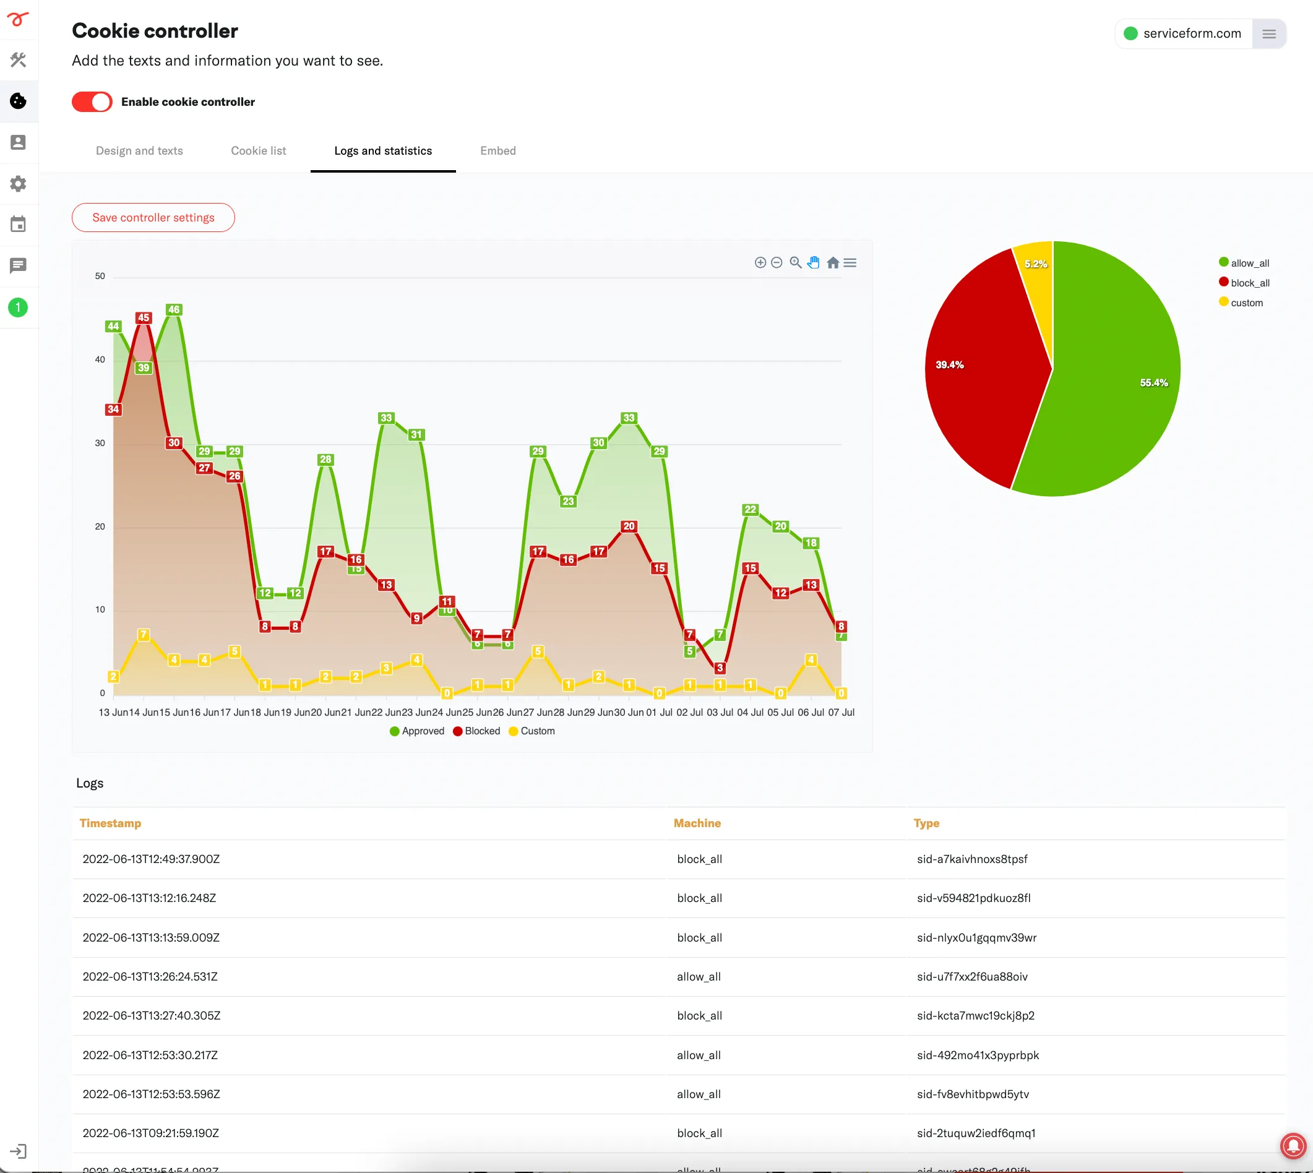1313x1173 pixels.
Task: Toggle Custom series in chart legend
Action: pos(532,731)
